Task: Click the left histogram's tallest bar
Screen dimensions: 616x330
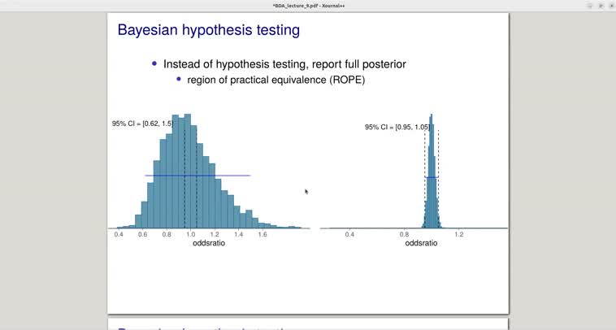Action: point(188,171)
